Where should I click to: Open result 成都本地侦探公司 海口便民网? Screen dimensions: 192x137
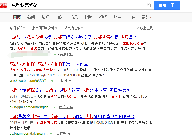pyautogui.click(x=70, y=90)
